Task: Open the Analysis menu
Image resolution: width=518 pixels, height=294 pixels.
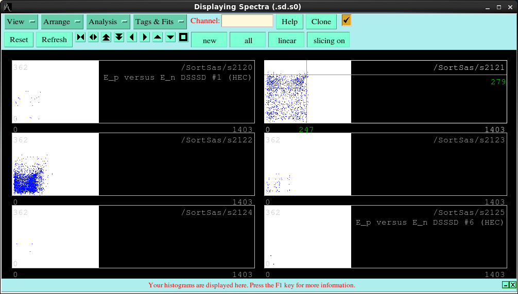Action: 108,22
